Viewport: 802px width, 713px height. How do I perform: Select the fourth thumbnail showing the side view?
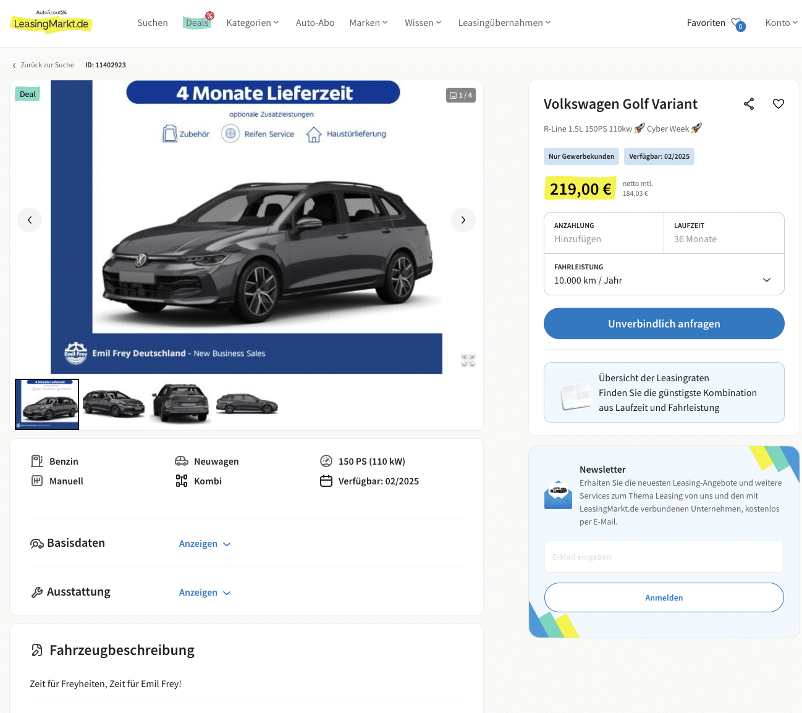(x=247, y=404)
